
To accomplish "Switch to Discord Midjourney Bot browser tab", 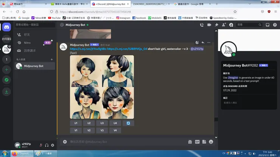I will tap(111, 4).
